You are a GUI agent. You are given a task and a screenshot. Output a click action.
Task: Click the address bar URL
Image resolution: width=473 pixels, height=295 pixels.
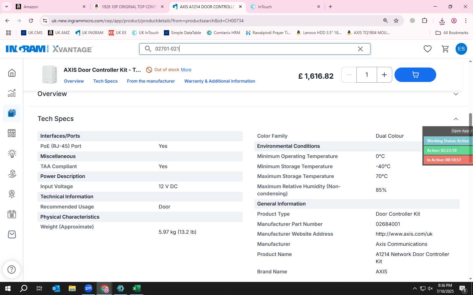point(147,21)
